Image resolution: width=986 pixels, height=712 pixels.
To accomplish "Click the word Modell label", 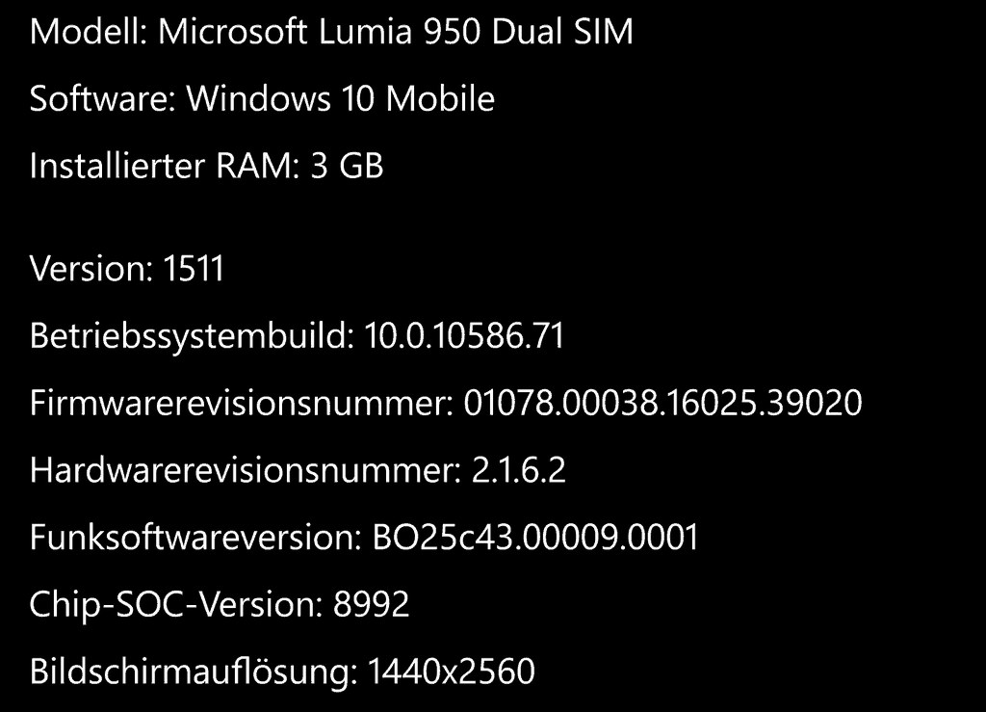I will click(x=88, y=32).
